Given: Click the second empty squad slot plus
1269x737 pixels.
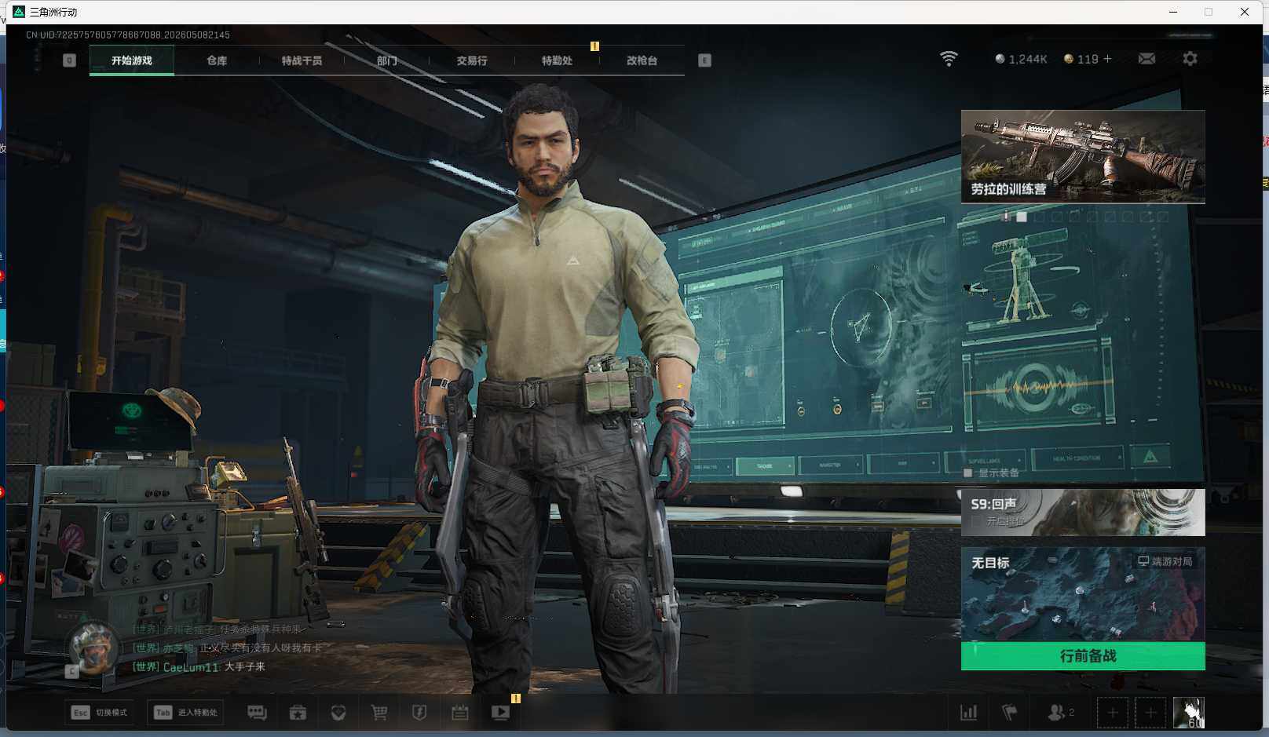Looking at the screenshot, I should pyautogui.click(x=1150, y=713).
